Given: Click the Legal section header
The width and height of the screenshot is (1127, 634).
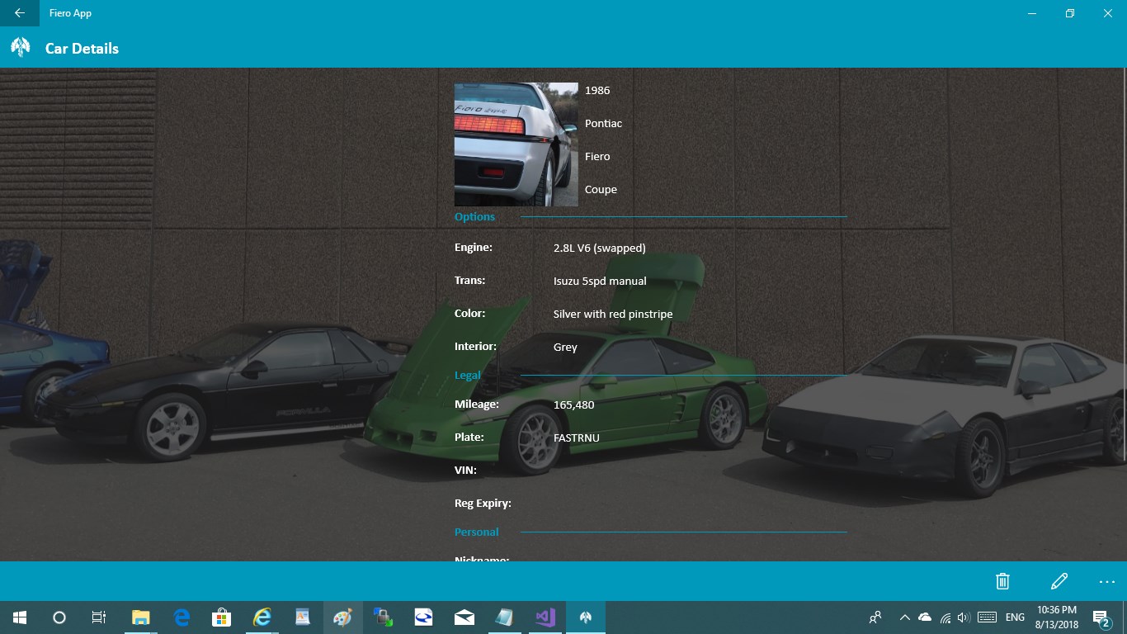Looking at the screenshot, I should coord(467,375).
